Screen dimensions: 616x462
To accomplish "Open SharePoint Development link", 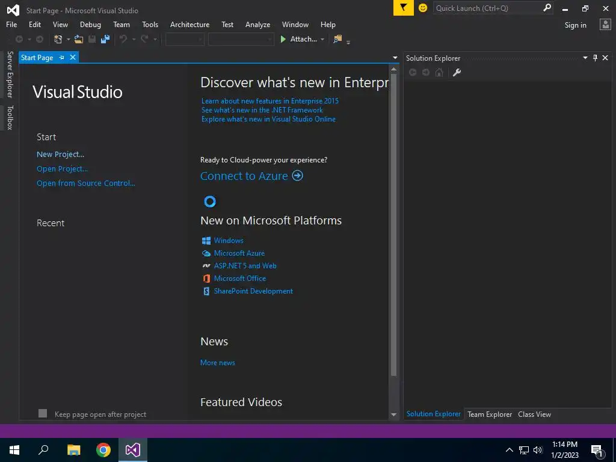I will (x=253, y=291).
